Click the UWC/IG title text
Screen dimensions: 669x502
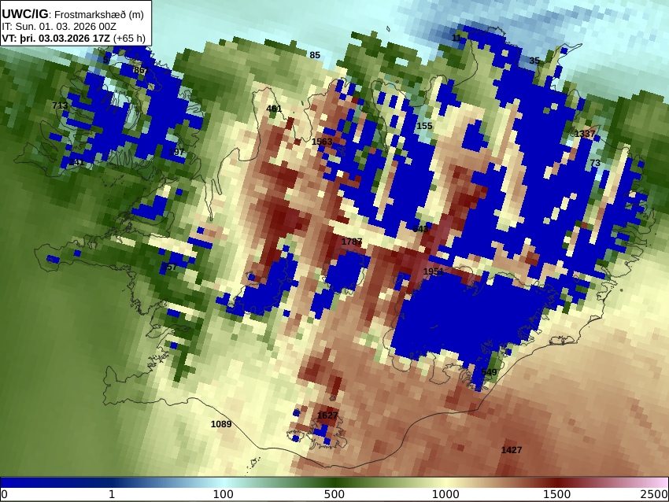click(24, 13)
